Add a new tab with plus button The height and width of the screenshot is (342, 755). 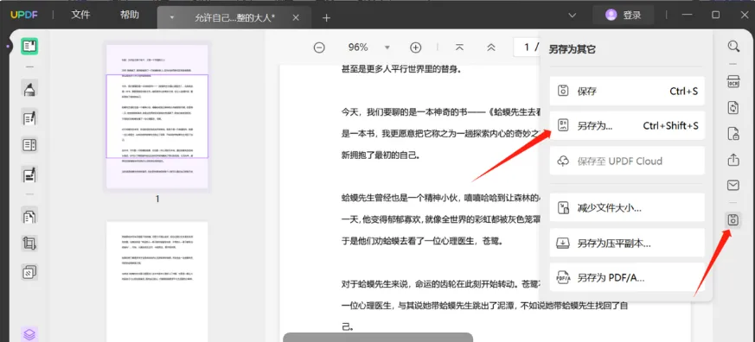326,18
